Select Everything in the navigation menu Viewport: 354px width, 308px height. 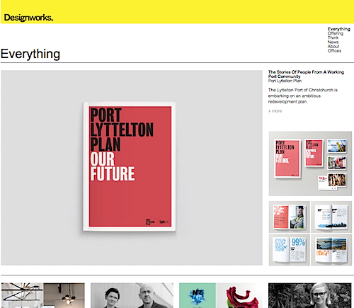pyautogui.click(x=338, y=29)
